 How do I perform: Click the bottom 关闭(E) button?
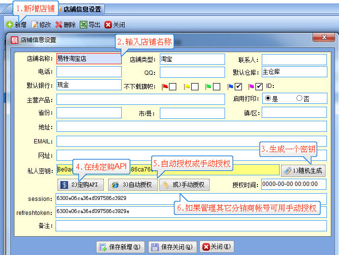coord(217,247)
